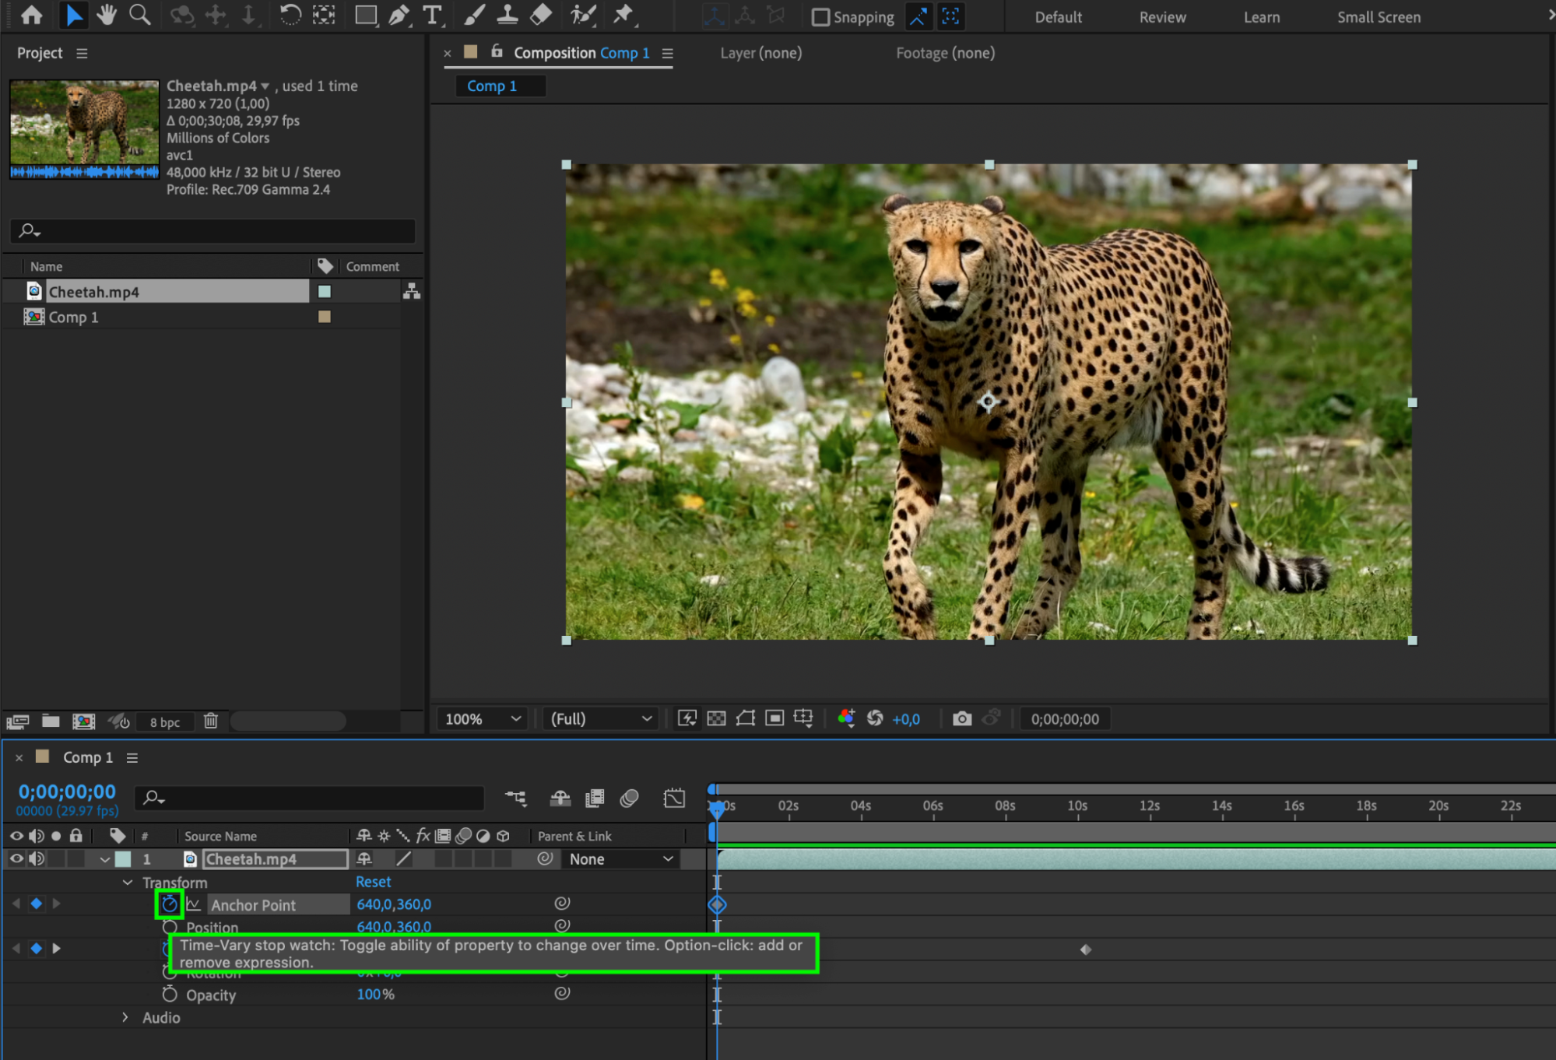The width and height of the screenshot is (1556, 1060).
Task: Click the Cheetah.mp4 label color swatch
Action: pos(325,291)
